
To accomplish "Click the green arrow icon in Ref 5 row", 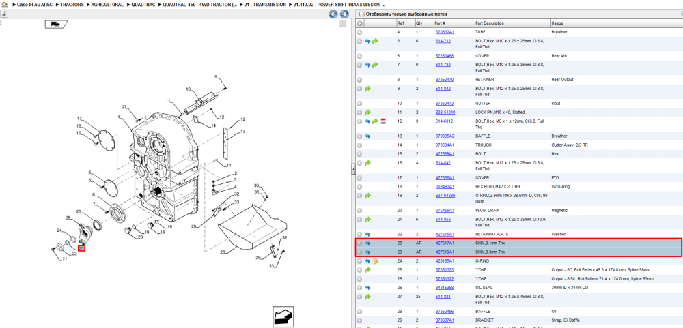I will [x=375, y=42].
